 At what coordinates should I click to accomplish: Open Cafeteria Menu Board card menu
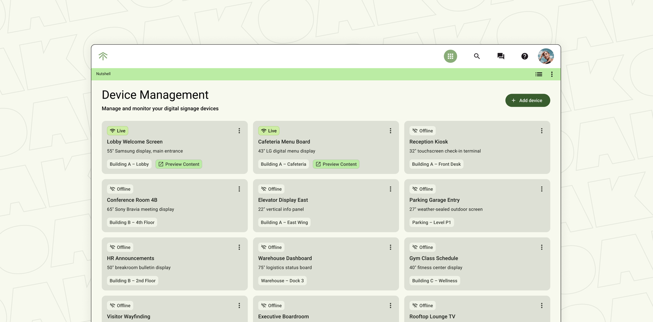tap(390, 131)
